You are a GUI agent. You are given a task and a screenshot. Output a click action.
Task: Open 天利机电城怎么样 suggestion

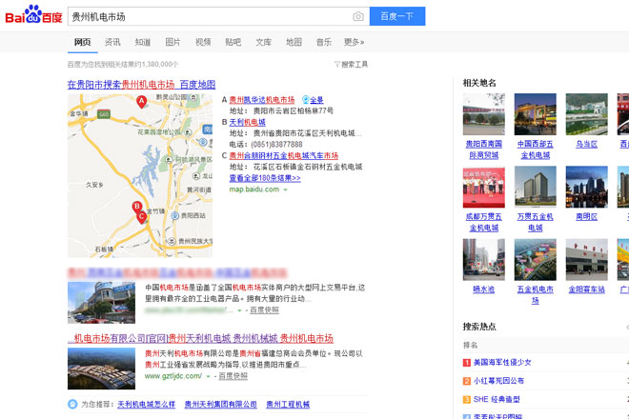147,405
